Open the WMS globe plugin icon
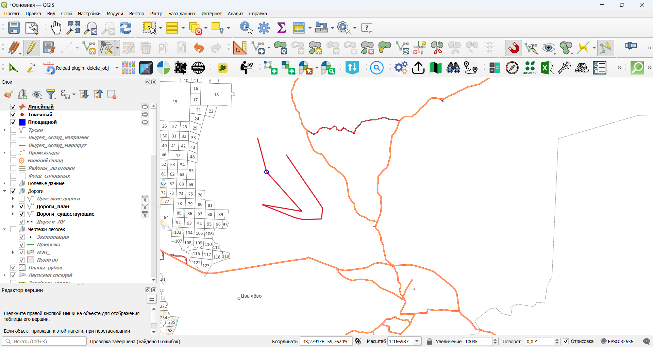 point(198,68)
